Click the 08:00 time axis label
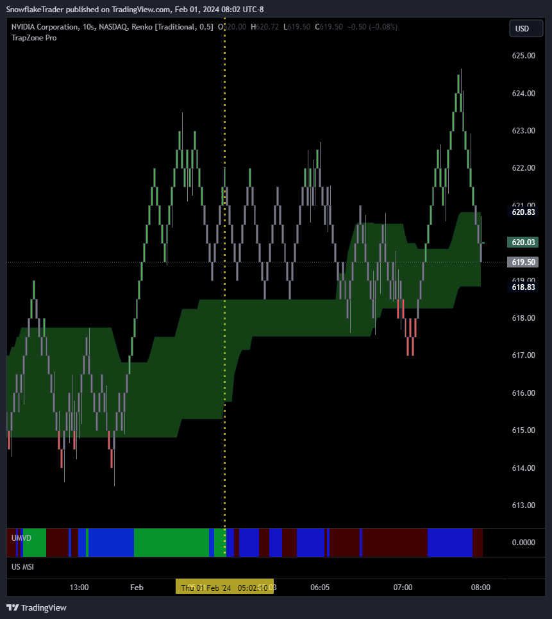The image size is (552, 619). pos(481,588)
